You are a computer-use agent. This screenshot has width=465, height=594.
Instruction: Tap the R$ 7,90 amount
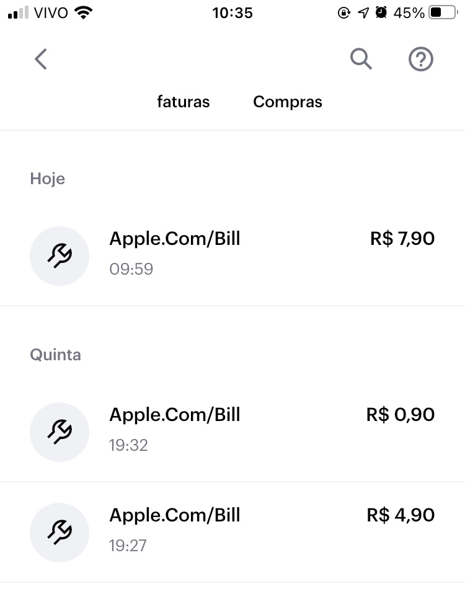402,239
